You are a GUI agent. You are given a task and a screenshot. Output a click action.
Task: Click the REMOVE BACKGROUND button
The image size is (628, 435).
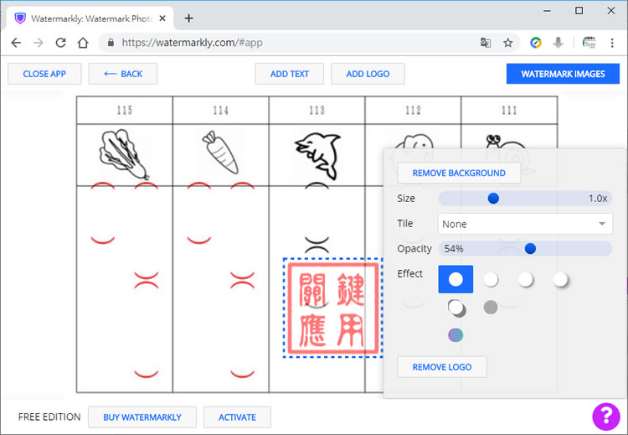point(459,173)
